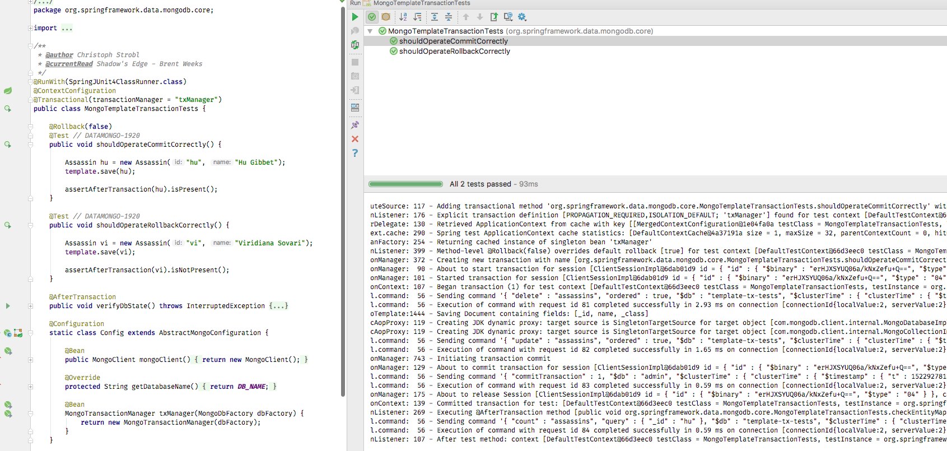This screenshot has width=947, height=451.
Task: Go to previous failed test arrow
Action: [466, 17]
